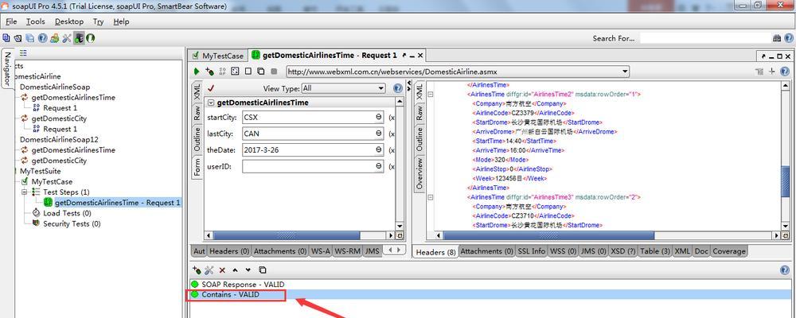Image resolution: width=796 pixels, height=318 pixels.
Task: Open request Attachments (0) tab
Action: coord(280,251)
